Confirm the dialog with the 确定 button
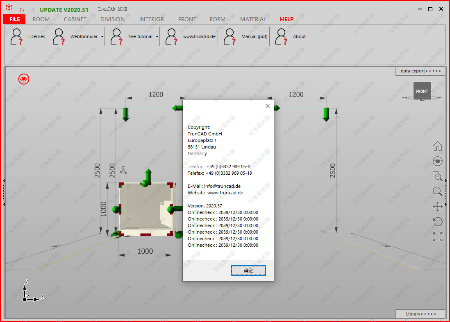 (x=248, y=270)
